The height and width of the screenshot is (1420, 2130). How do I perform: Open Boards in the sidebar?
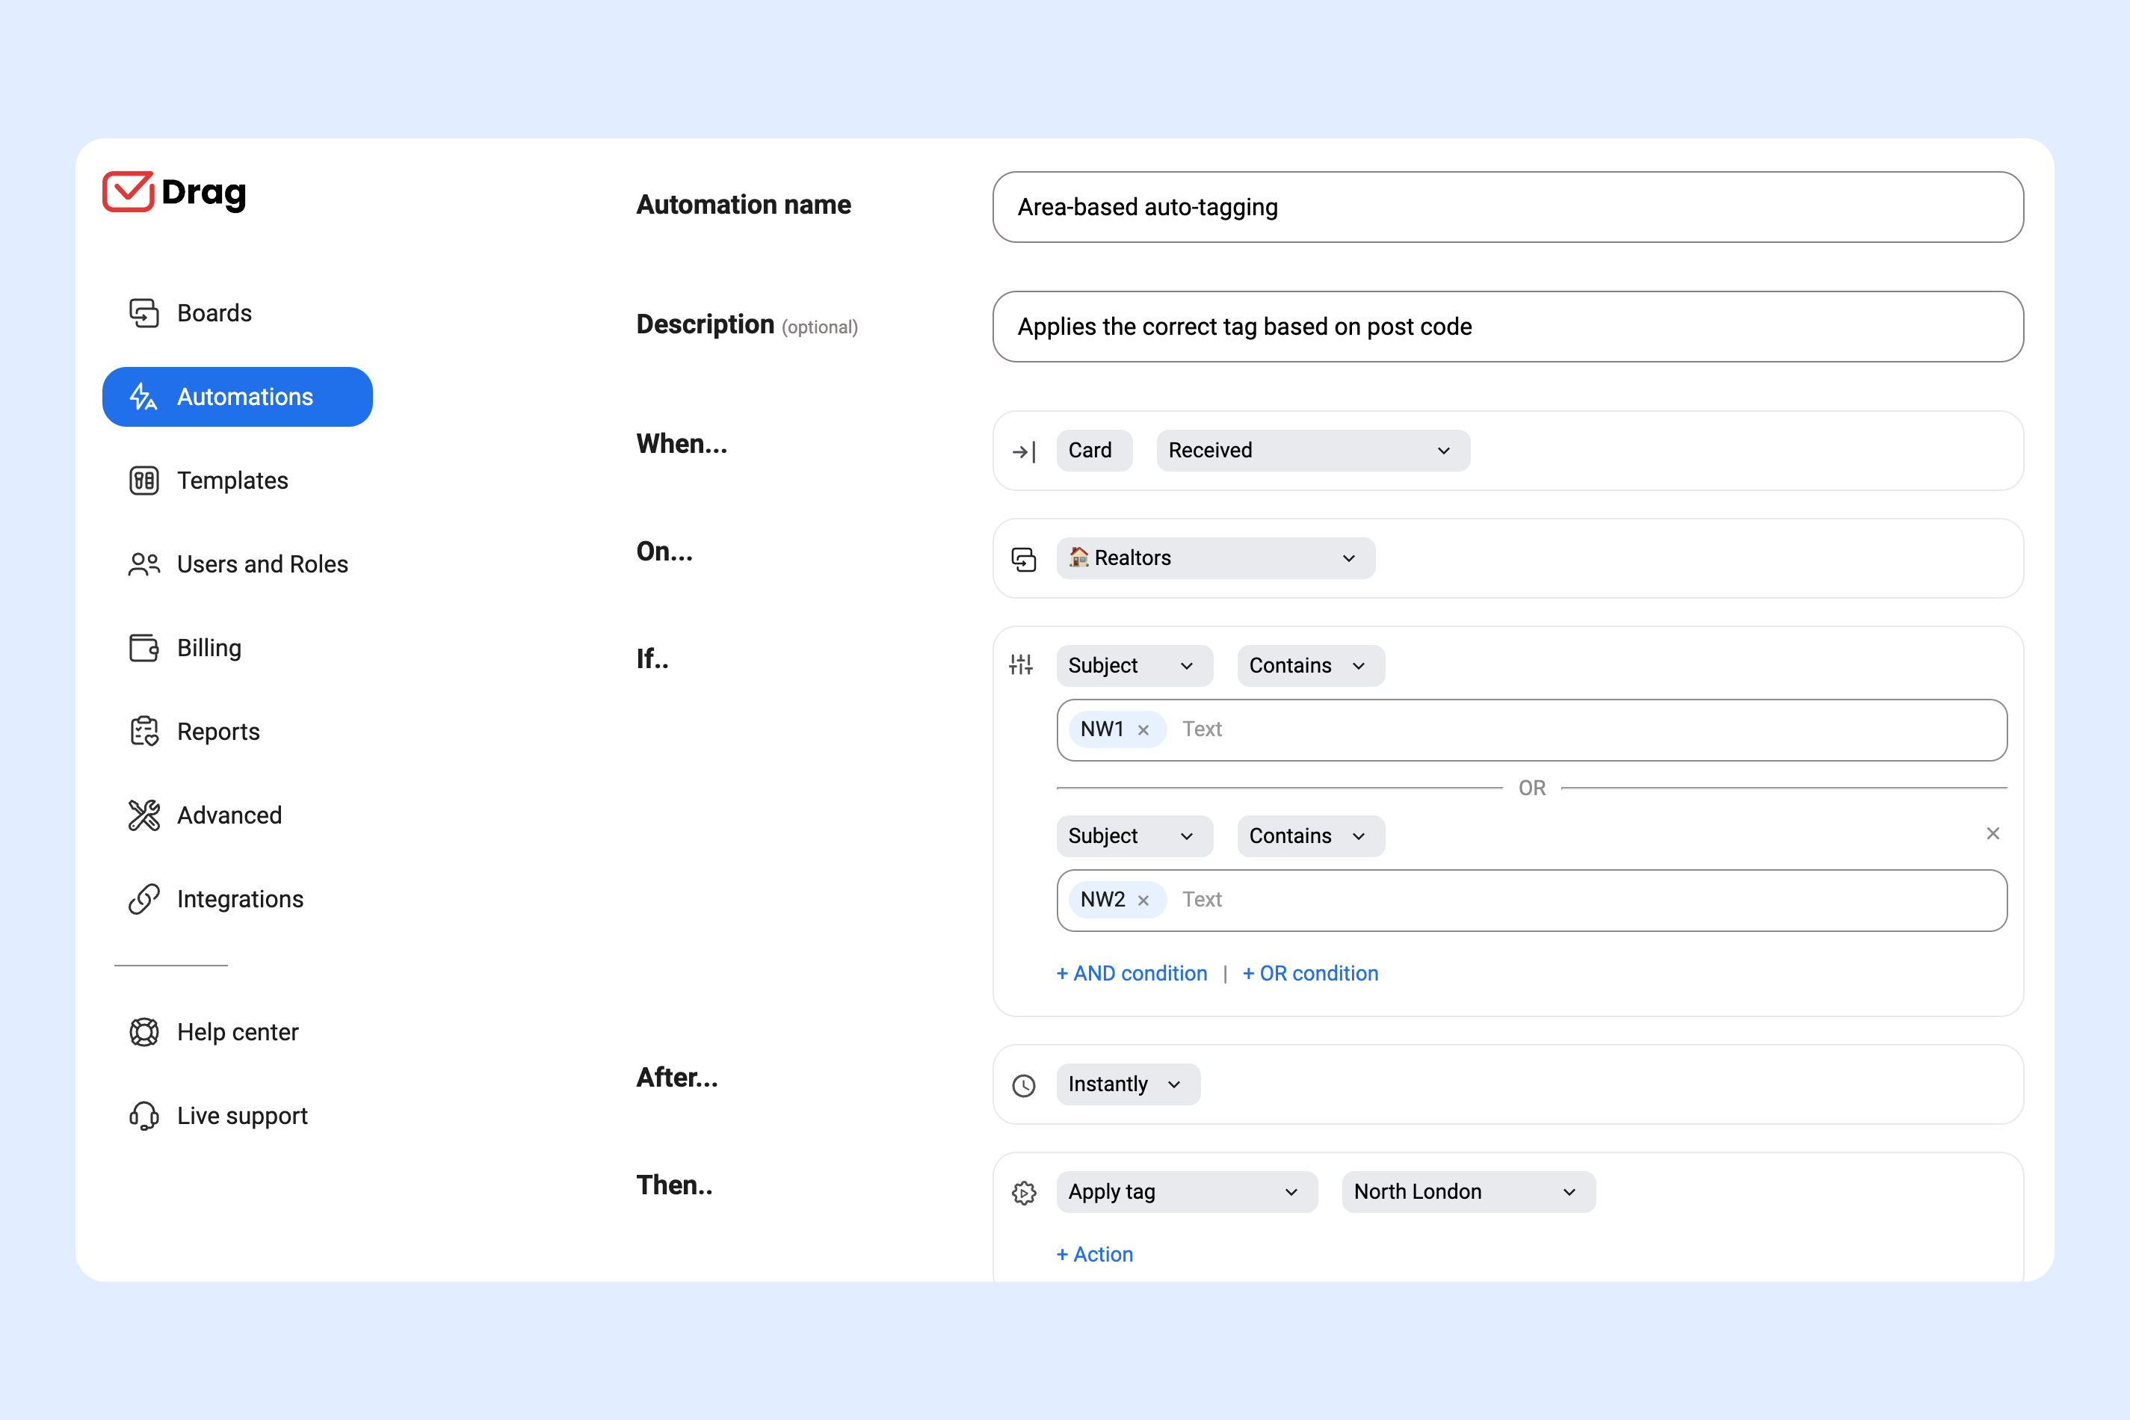coord(214,312)
